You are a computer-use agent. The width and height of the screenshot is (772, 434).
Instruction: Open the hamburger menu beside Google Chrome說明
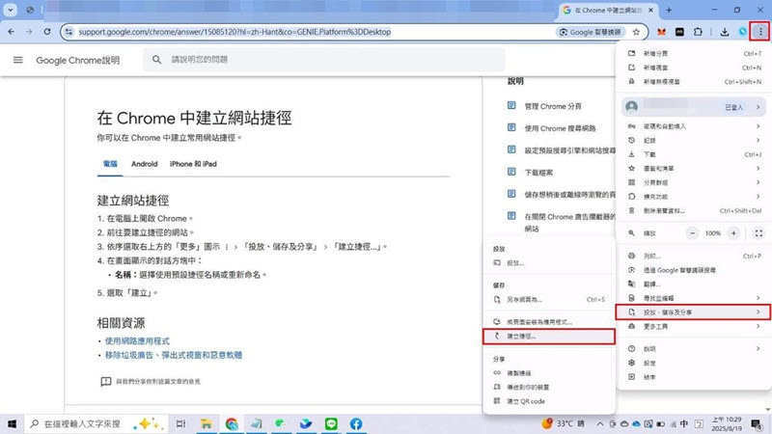point(17,60)
